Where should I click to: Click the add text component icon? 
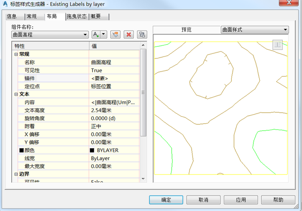point(96,35)
